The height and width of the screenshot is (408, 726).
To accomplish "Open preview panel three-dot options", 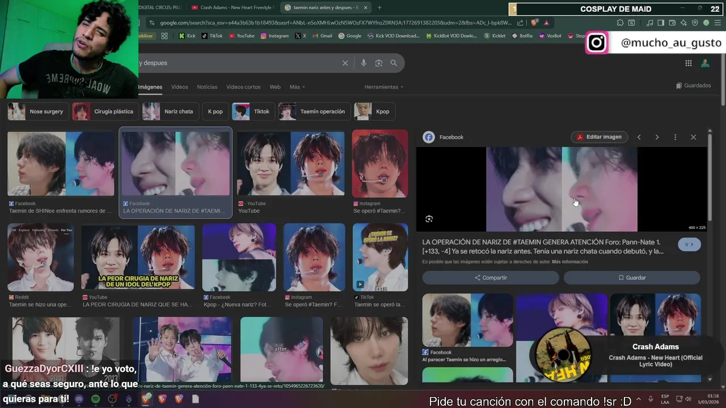I will point(675,137).
